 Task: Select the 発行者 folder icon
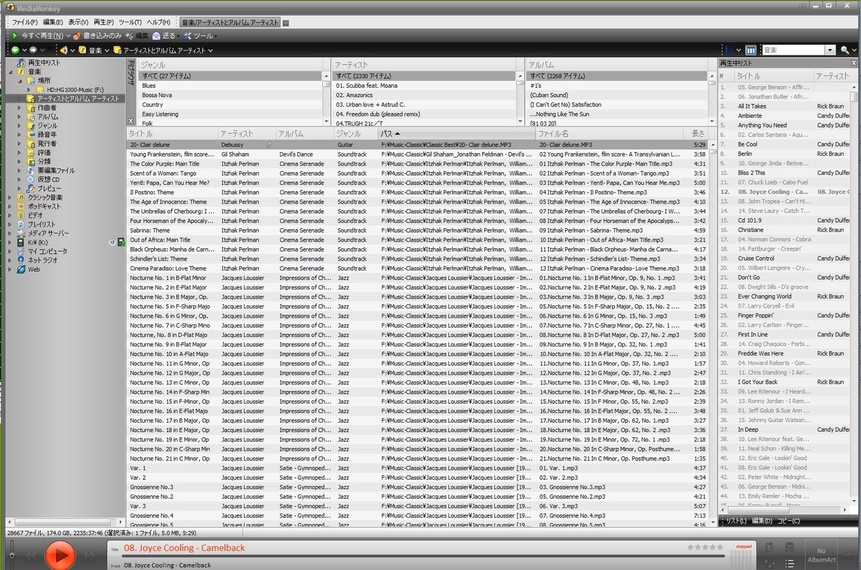[32, 143]
